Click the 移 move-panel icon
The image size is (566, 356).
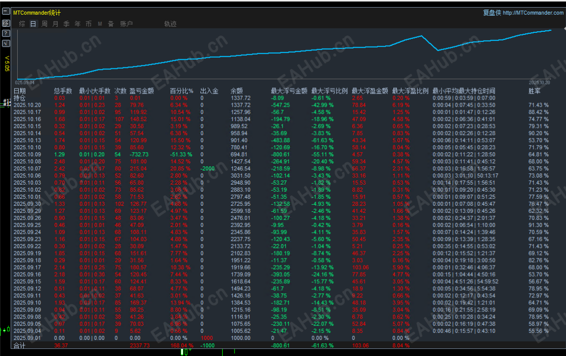6,23
